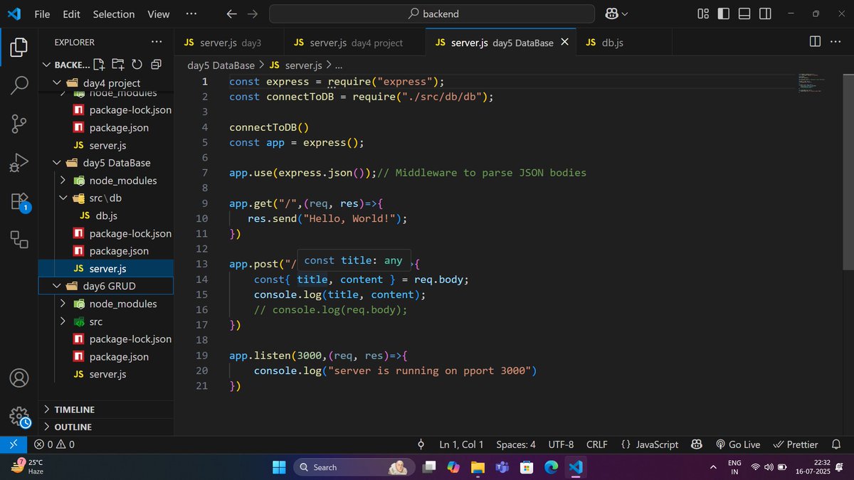Screen dimensions: 854x480
Task: Open the Extensions view
Action: pos(19,201)
